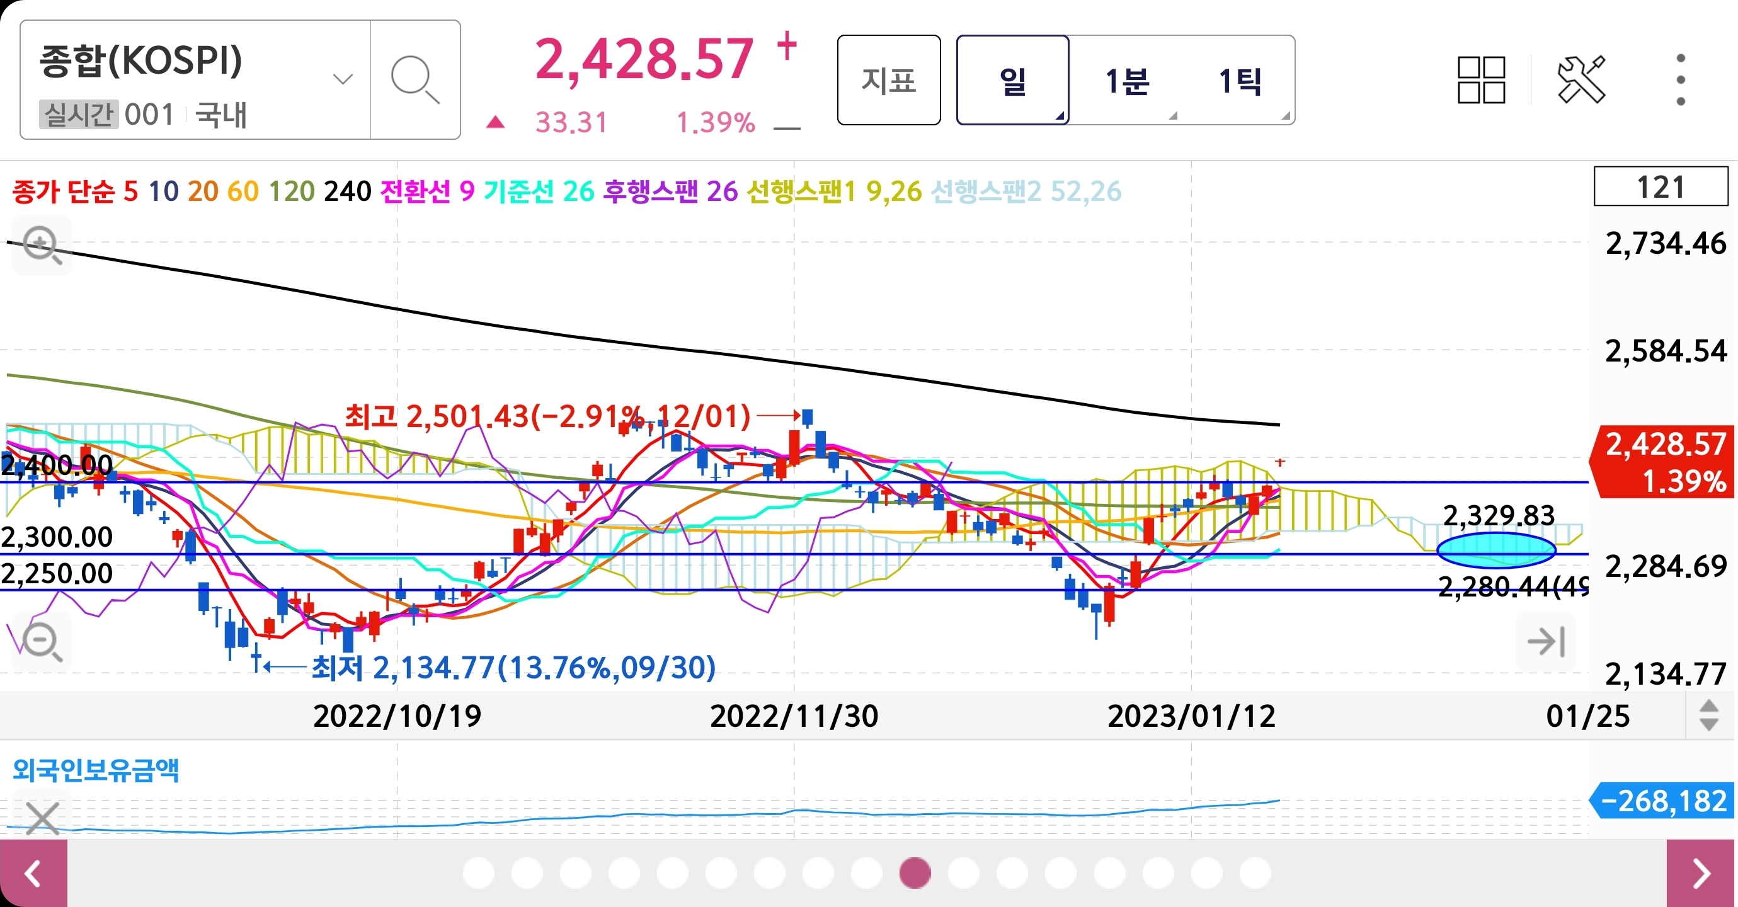Click the 지표 indicators button
The width and height of the screenshot is (1738, 907).
[x=889, y=81]
